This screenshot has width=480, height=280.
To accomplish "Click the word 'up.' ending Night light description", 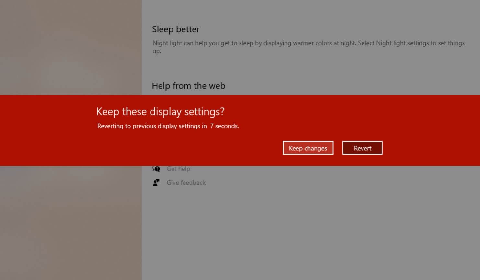I will [x=157, y=51].
